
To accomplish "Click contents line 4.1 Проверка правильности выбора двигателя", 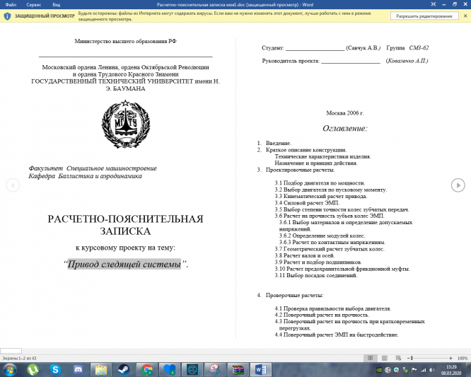I will (333, 308).
